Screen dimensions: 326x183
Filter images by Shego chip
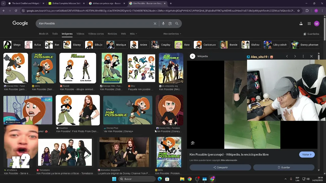point(13,45)
